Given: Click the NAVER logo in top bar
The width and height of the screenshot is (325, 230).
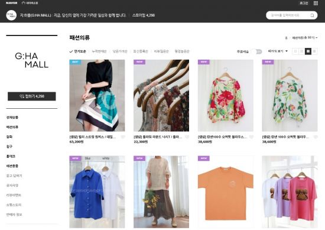Looking at the screenshot, I should (x=12, y=3).
